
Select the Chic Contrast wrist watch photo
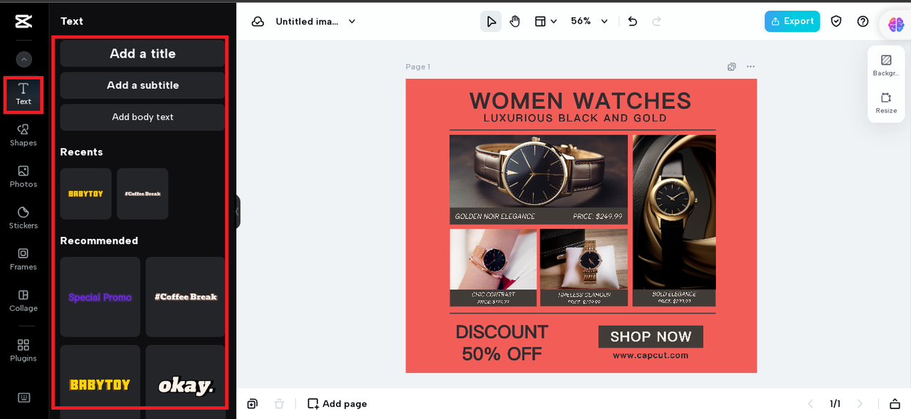point(493,259)
